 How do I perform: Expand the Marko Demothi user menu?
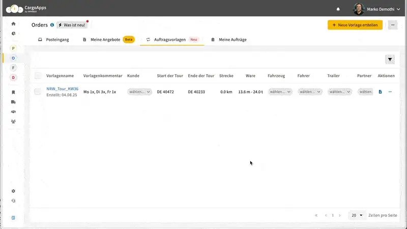398,9
